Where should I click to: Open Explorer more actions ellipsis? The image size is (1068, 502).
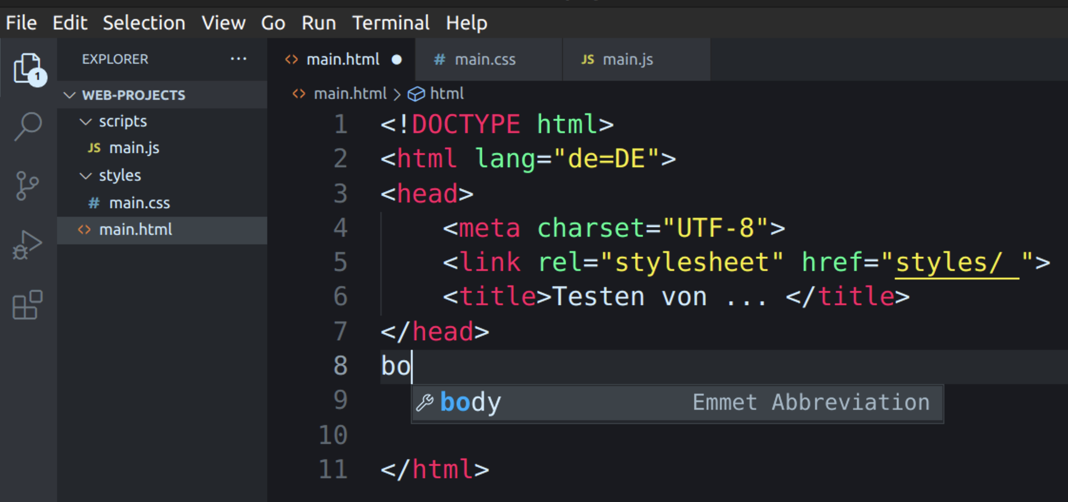point(238,59)
